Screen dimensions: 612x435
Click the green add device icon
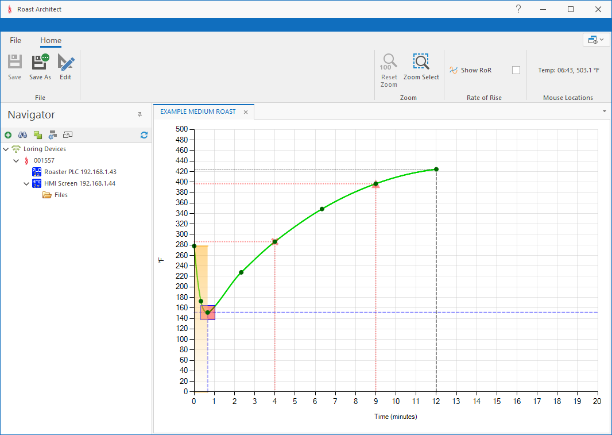click(8, 135)
